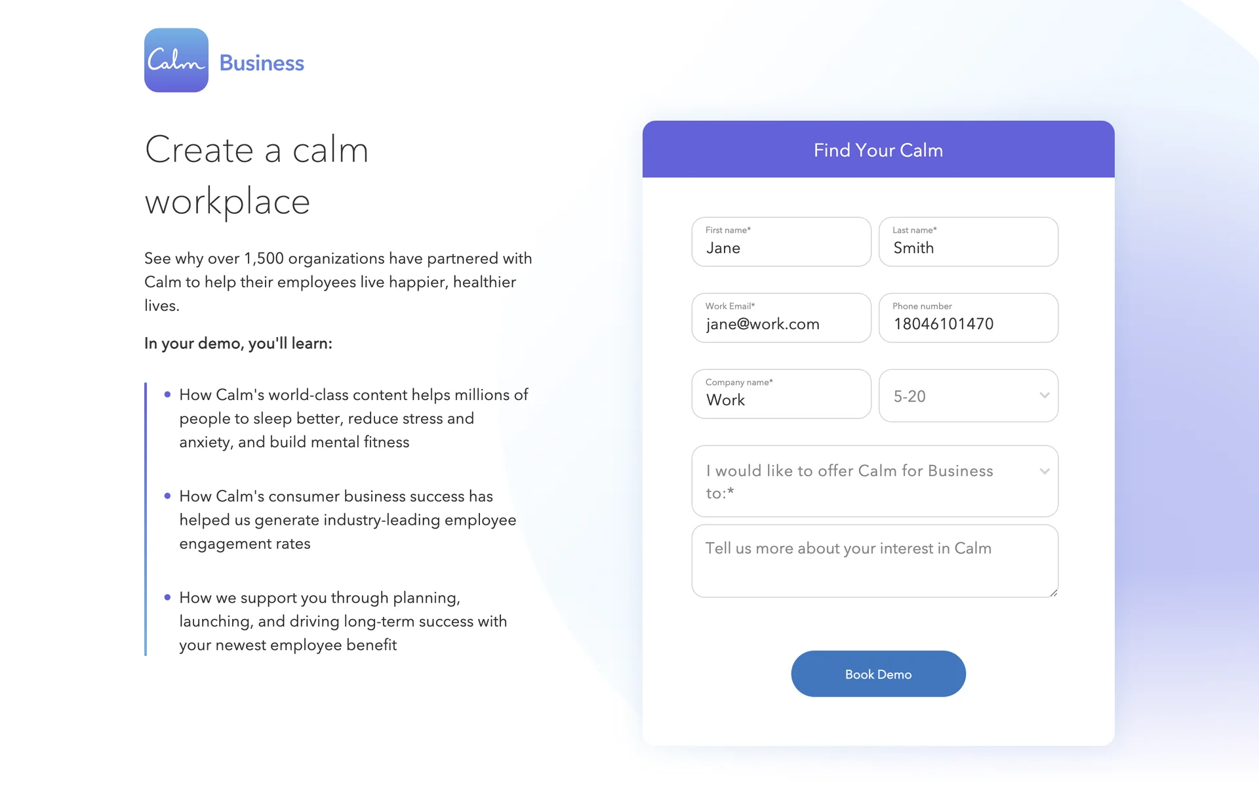Click the 'In your demo, you'll learn:' subheading
Image resolution: width=1259 pixels, height=787 pixels.
point(238,344)
